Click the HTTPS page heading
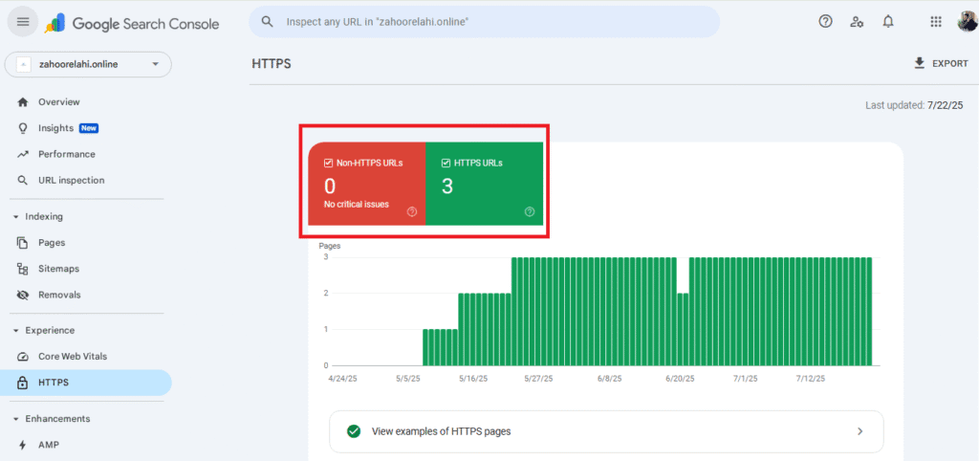979x461 pixels. [271, 64]
